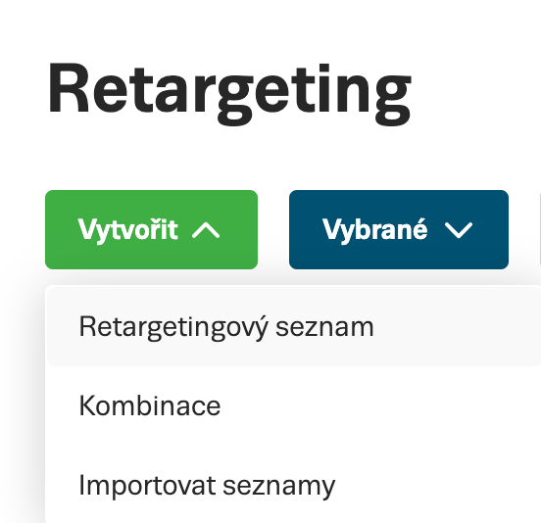541x523 pixels.
Task: Pick Importovat seznamy option
Action: [x=294, y=485]
